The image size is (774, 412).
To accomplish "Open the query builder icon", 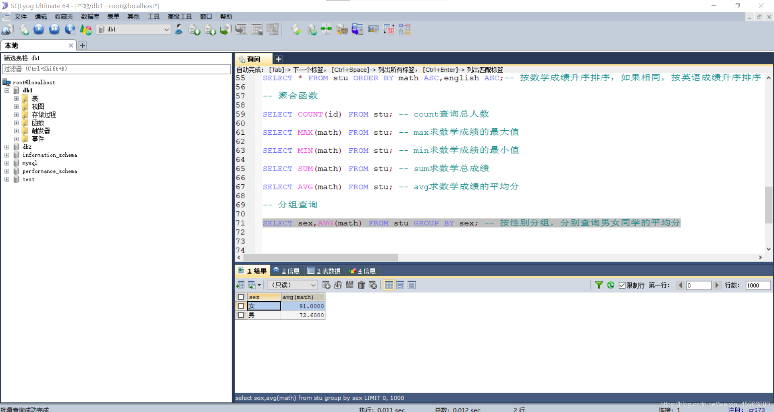I will tap(389, 29).
